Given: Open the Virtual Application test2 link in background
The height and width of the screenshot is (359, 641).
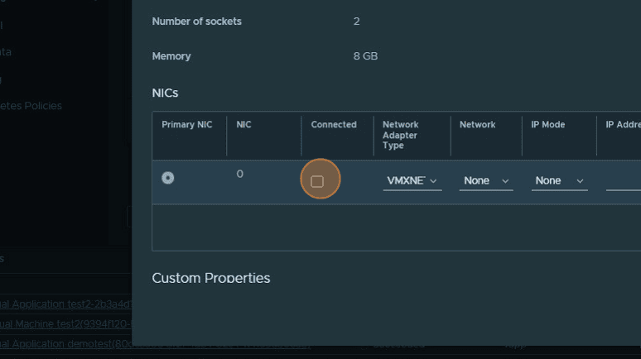Looking at the screenshot, I should tap(65, 304).
